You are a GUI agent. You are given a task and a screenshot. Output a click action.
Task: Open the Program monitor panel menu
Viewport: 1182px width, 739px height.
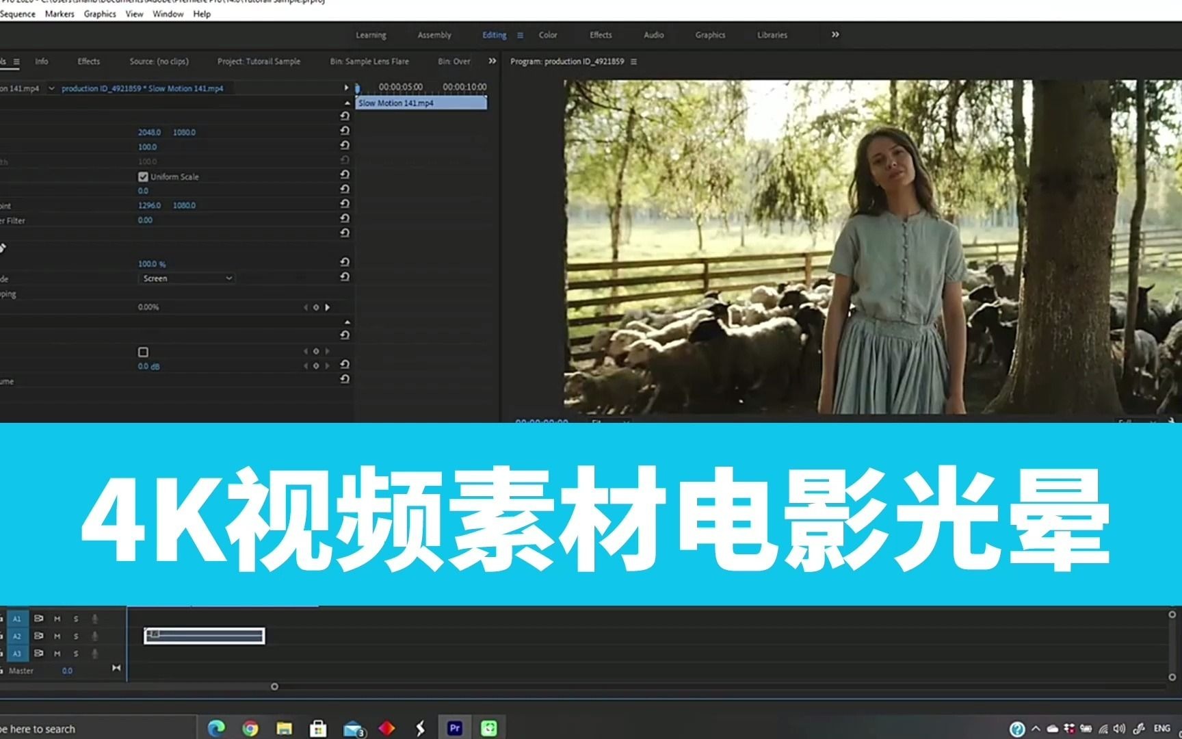[633, 62]
